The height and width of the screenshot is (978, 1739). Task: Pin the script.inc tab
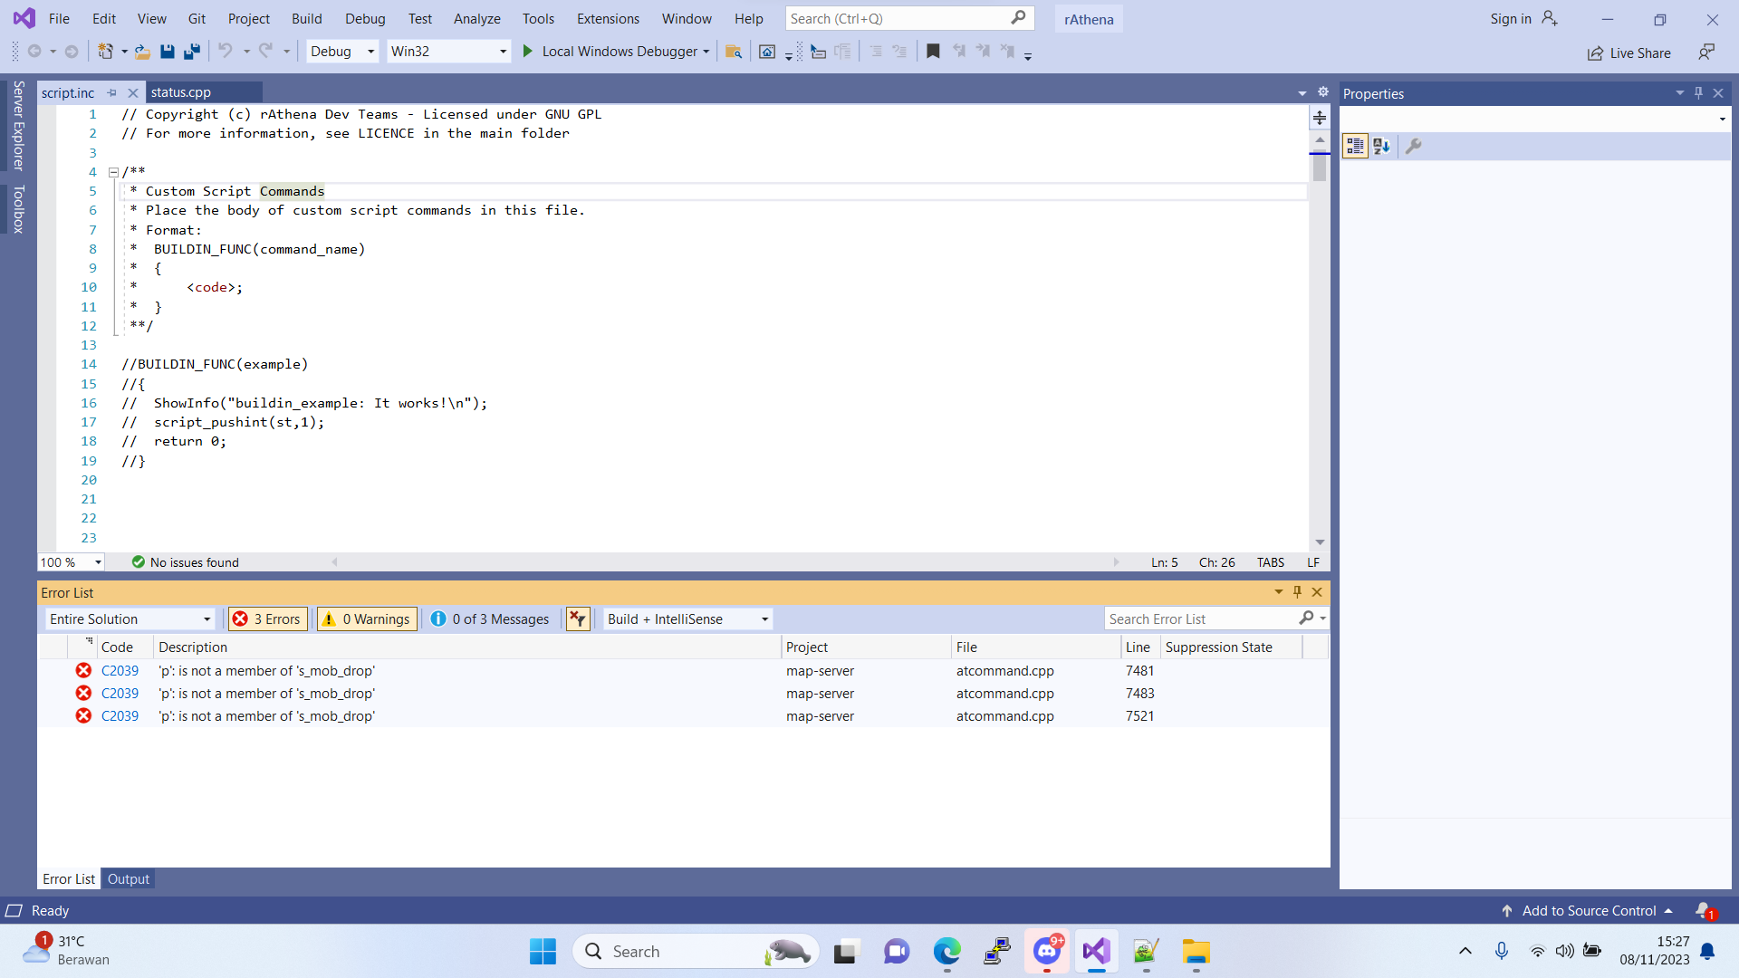[x=112, y=92]
